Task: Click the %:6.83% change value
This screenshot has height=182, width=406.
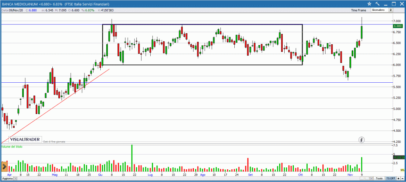Action: (x=87, y=10)
